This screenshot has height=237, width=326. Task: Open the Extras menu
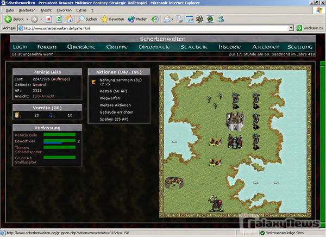(x=82, y=10)
